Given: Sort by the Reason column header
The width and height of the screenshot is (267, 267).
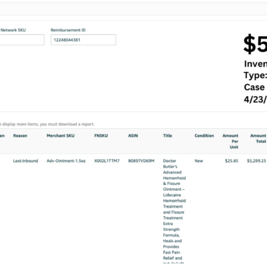Looking at the screenshot, I should (x=20, y=136).
